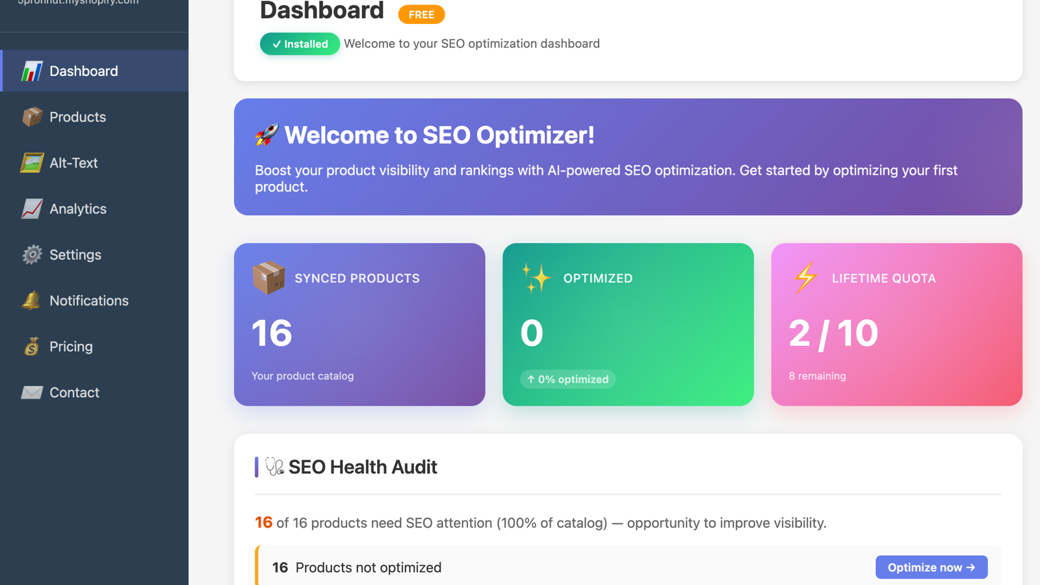Click the Dashboard bar chart icon
This screenshot has width=1040, height=585.
click(31, 71)
